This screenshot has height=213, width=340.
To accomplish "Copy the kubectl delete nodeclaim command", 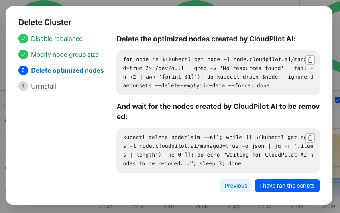I will (x=311, y=138).
